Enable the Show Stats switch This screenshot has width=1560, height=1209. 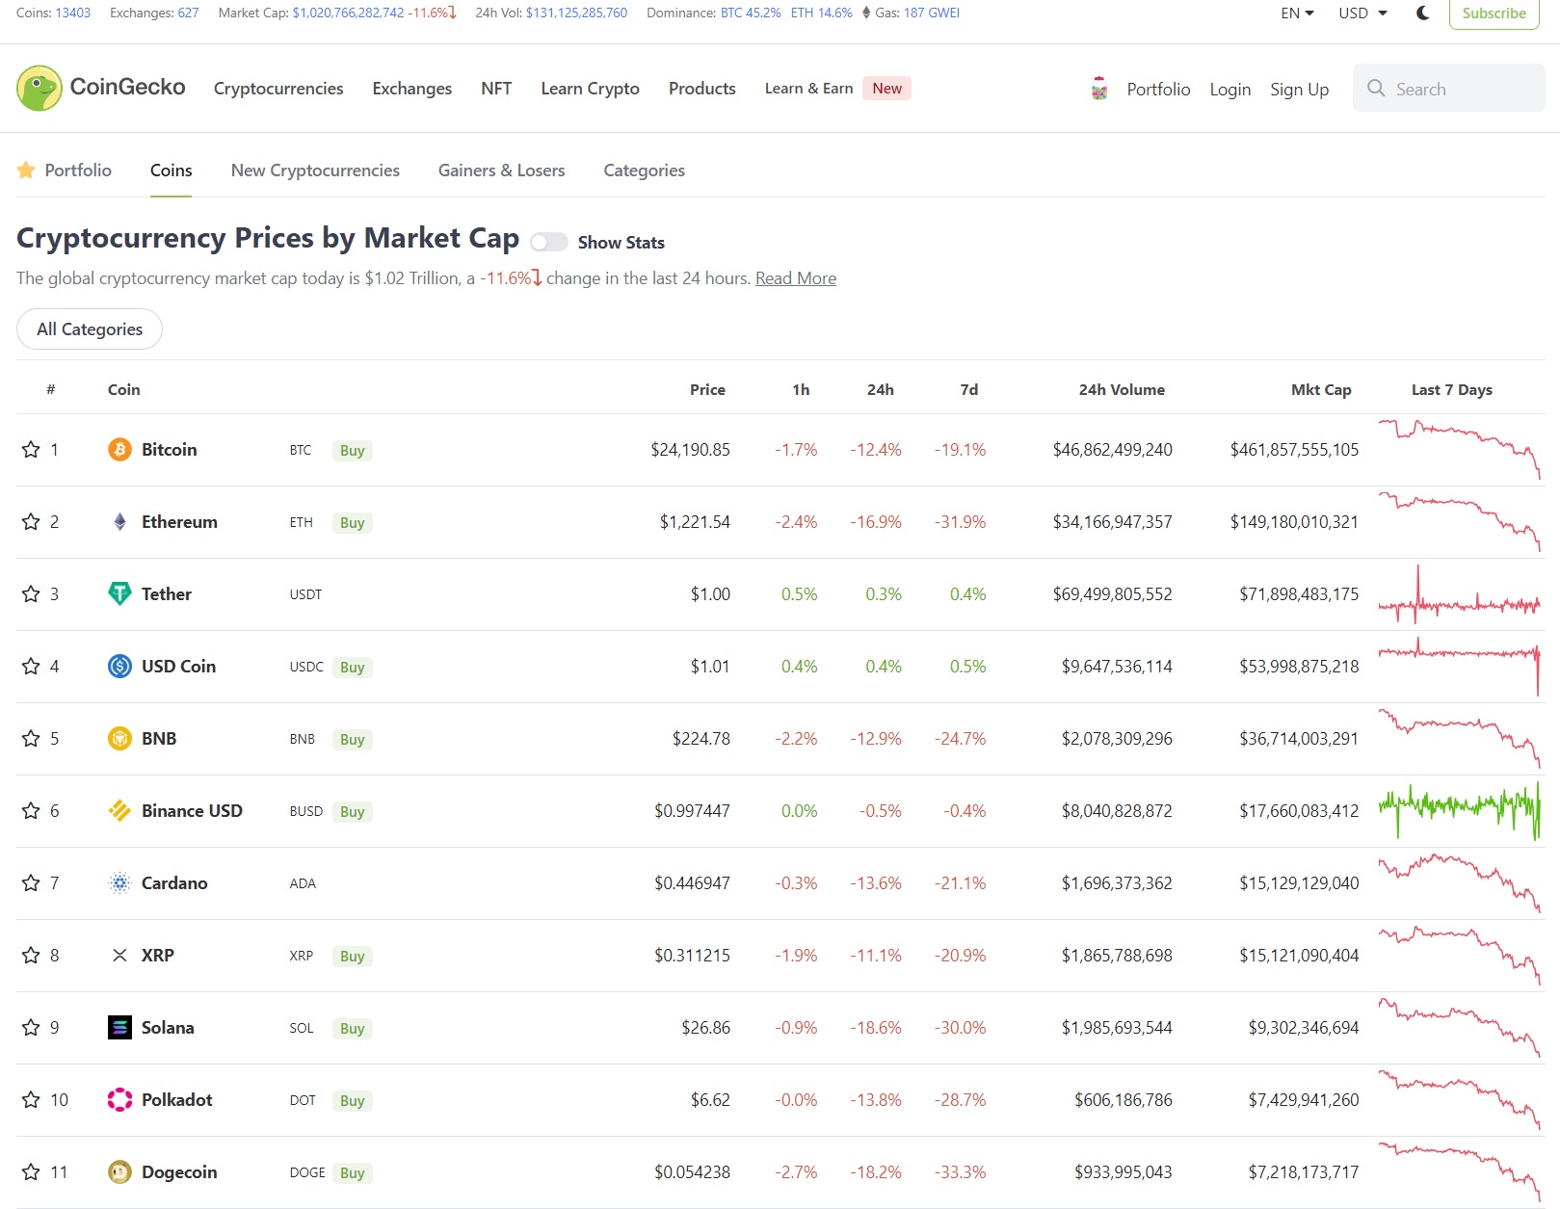(x=548, y=242)
